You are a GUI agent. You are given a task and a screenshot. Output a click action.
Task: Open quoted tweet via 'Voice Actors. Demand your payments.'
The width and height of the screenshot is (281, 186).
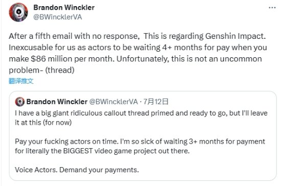click(x=77, y=170)
